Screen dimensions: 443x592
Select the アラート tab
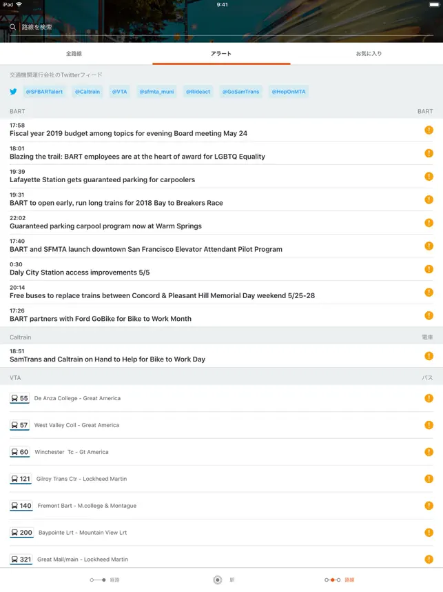(221, 53)
